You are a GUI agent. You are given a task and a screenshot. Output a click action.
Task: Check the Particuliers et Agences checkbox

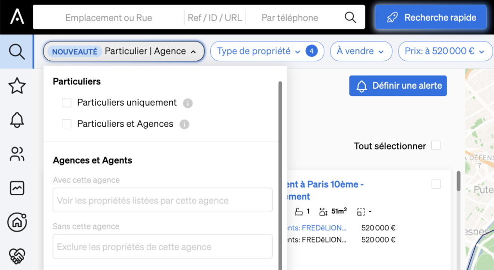[67, 124]
